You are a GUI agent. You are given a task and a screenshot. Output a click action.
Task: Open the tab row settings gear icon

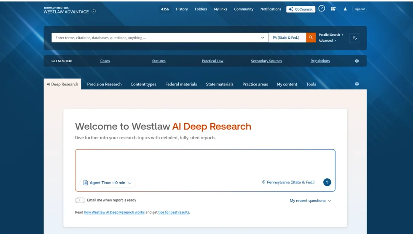[x=357, y=84]
